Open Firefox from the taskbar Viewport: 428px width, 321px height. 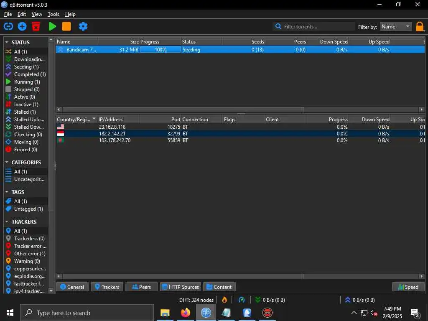(185, 313)
